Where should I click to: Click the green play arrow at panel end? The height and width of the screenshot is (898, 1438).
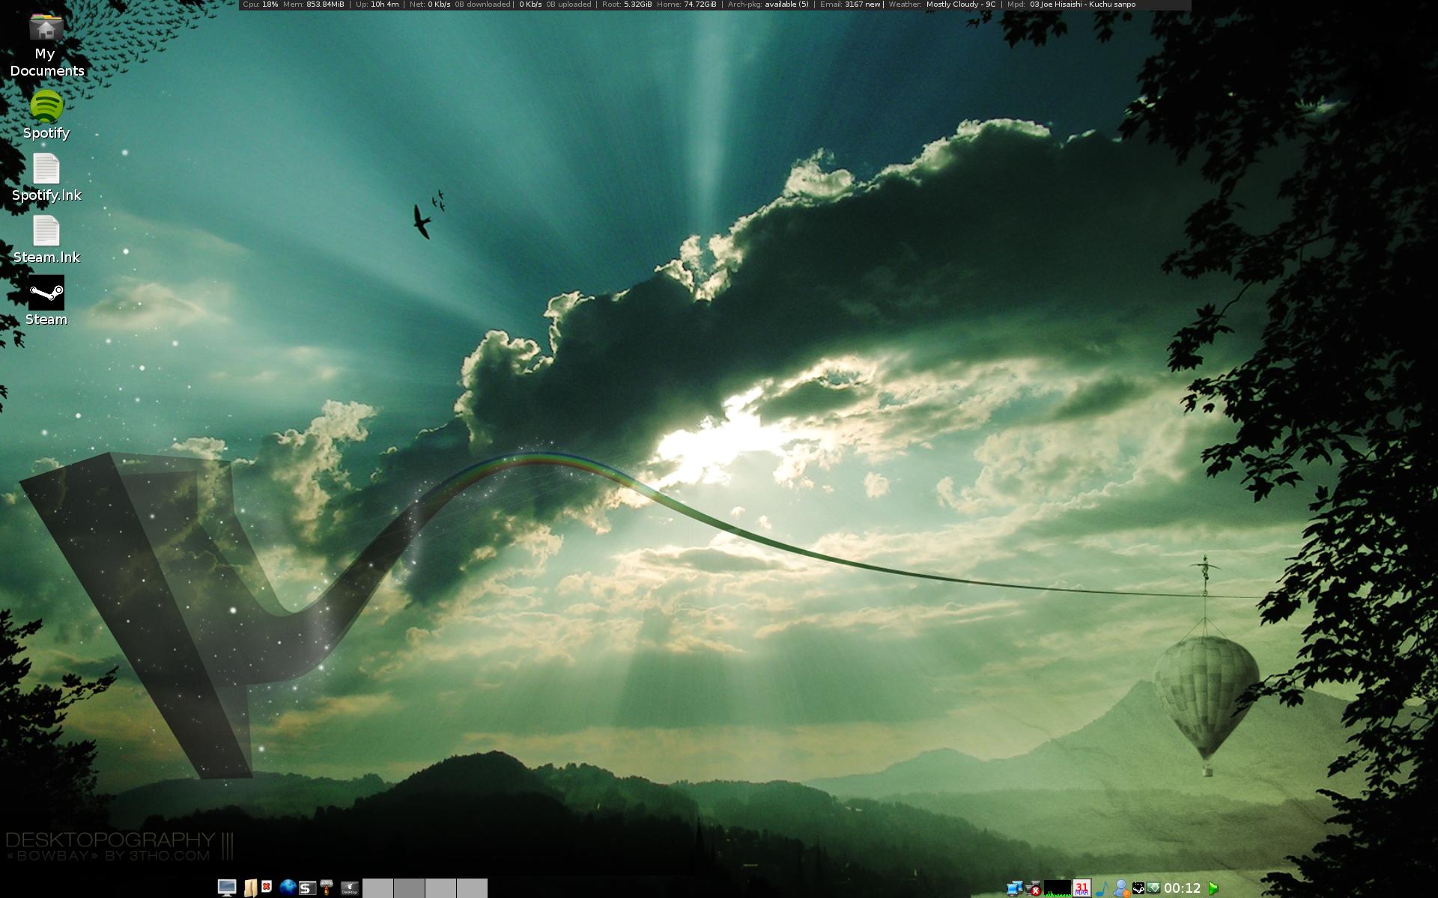click(x=1213, y=888)
